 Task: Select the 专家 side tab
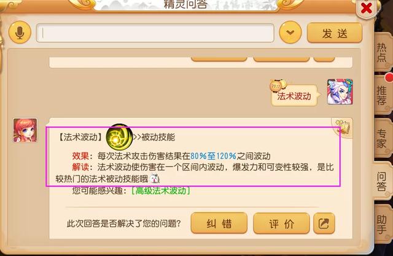point(382,139)
